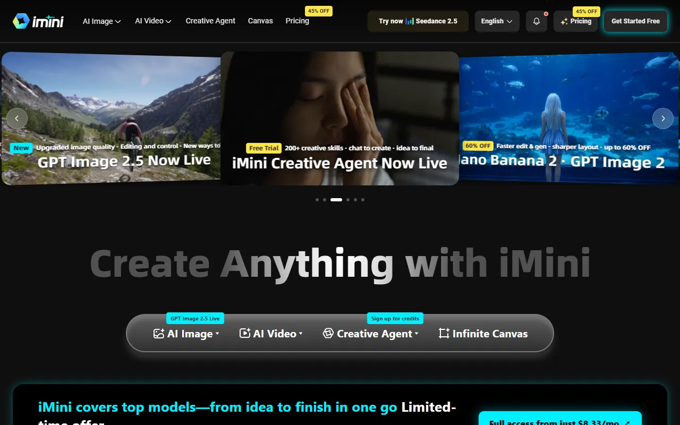680x425 pixels.
Task: Click the yellow Free Trial badge
Action: click(x=264, y=148)
